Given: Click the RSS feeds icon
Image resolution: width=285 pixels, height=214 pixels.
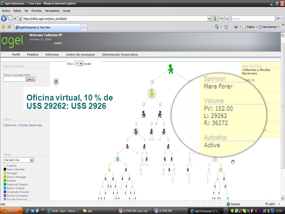Looking at the screenshot, I should pyautogui.click(x=226, y=27).
